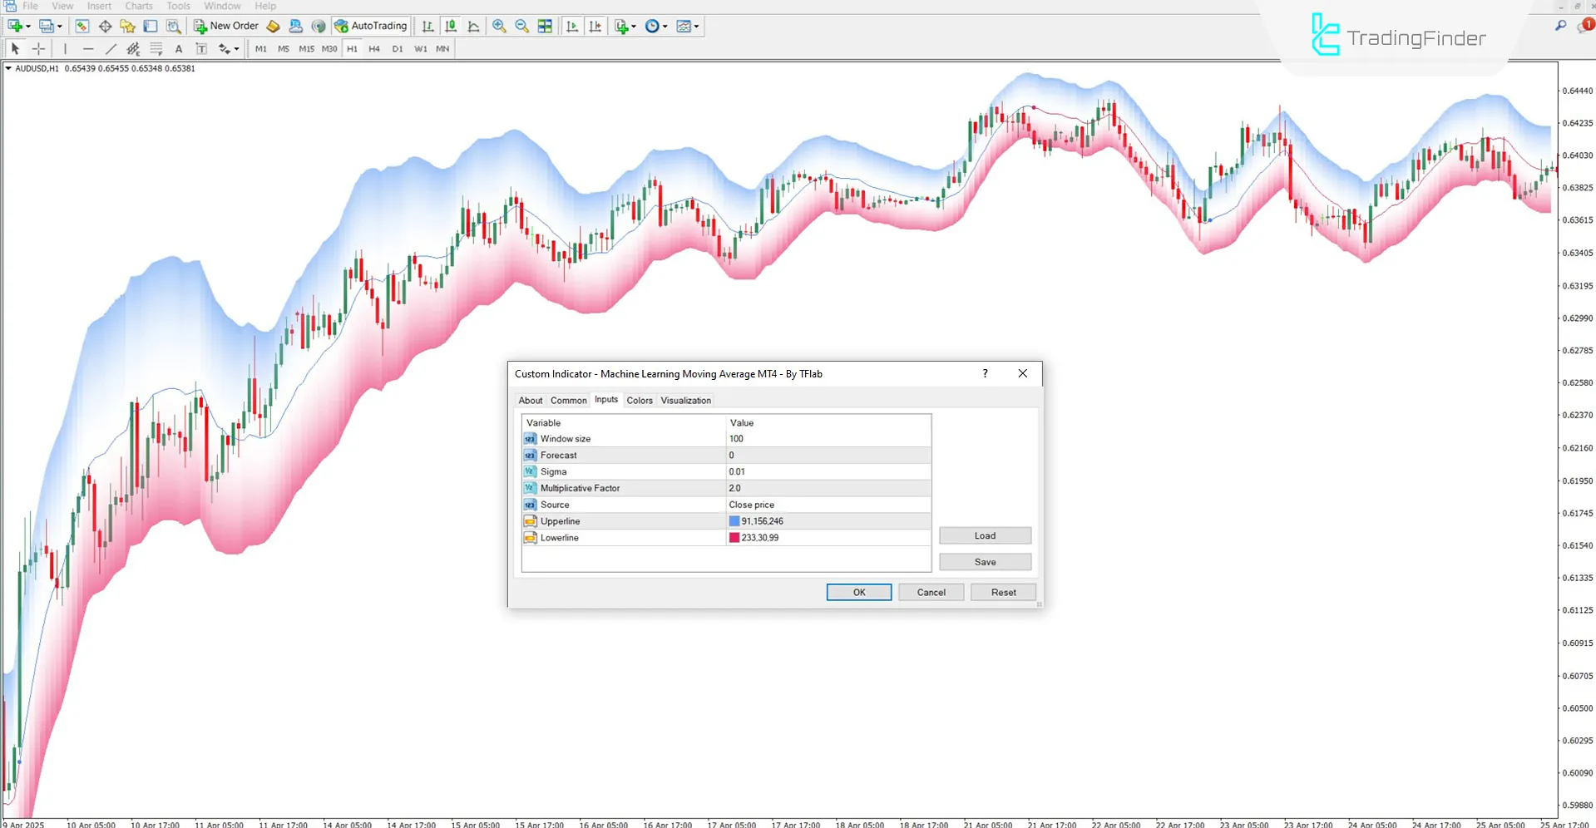Open a New Order window
Screen dimensions: 1596x828
(x=226, y=26)
